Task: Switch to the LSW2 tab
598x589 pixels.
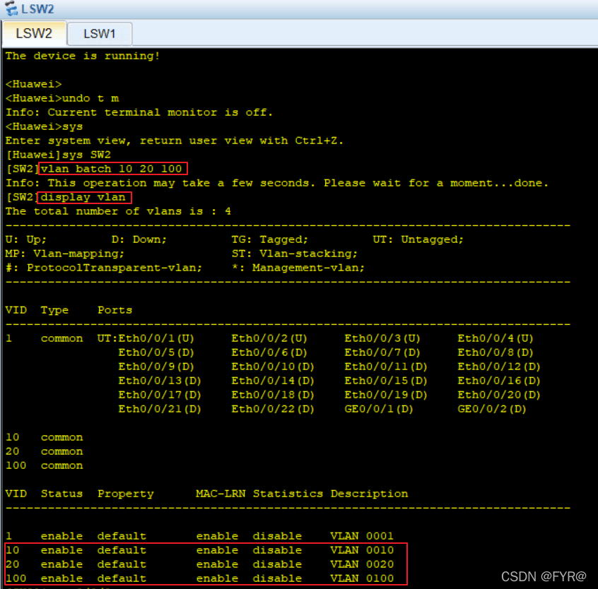Action: point(33,33)
